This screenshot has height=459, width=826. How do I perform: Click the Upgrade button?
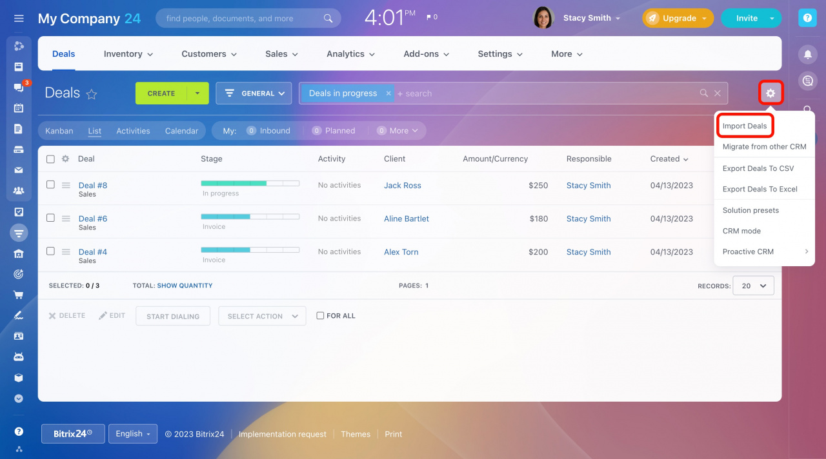[x=678, y=18]
